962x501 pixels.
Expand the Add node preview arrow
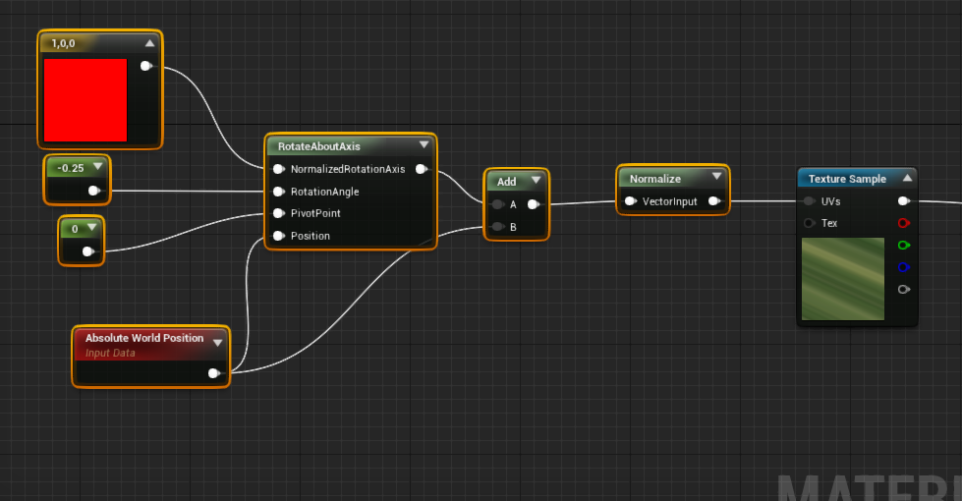point(537,181)
